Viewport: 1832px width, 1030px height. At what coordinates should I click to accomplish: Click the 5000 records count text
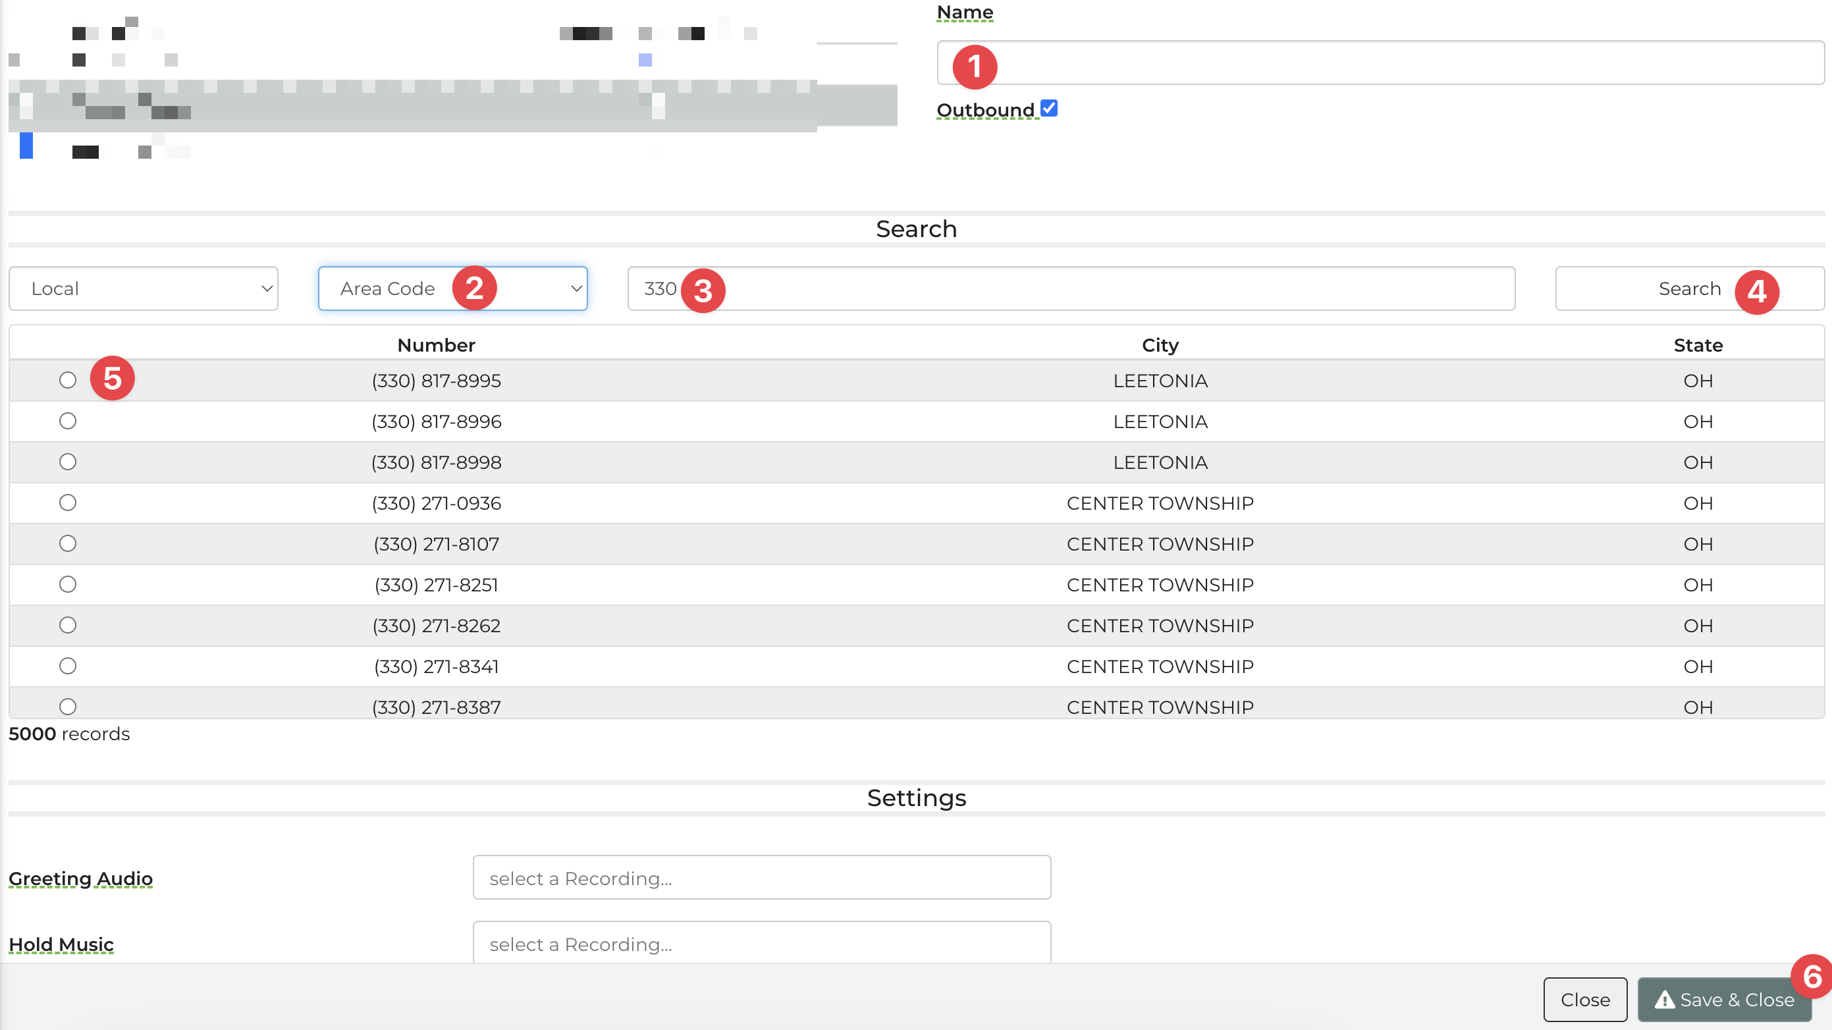69,734
